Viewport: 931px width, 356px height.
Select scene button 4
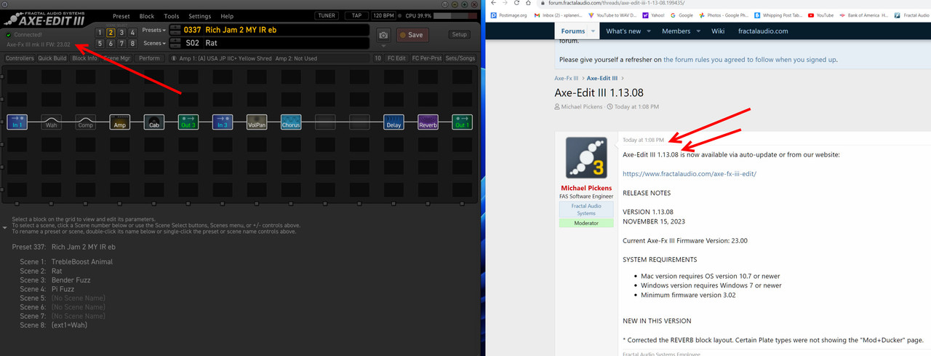(132, 32)
